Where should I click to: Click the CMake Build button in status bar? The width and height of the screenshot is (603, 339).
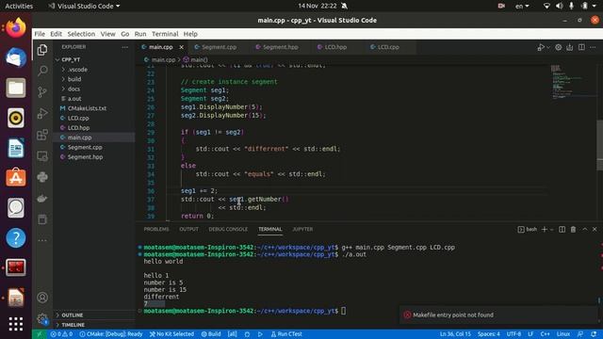pos(211,334)
